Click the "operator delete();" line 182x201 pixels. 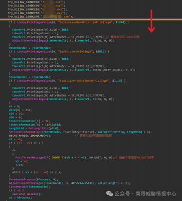point(27,194)
